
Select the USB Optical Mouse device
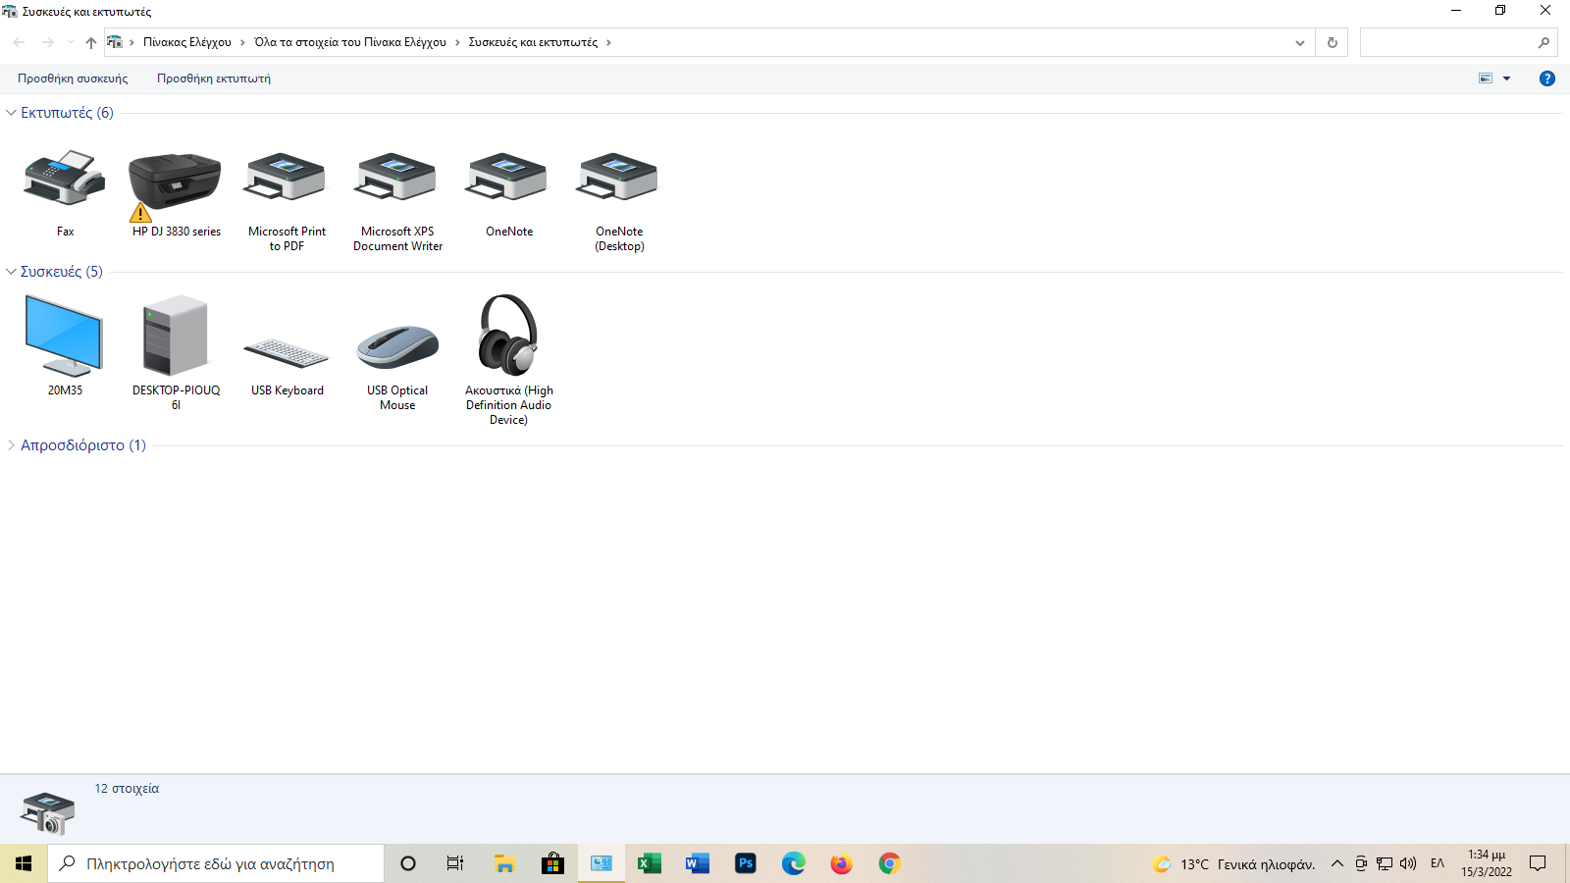point(397,346)
